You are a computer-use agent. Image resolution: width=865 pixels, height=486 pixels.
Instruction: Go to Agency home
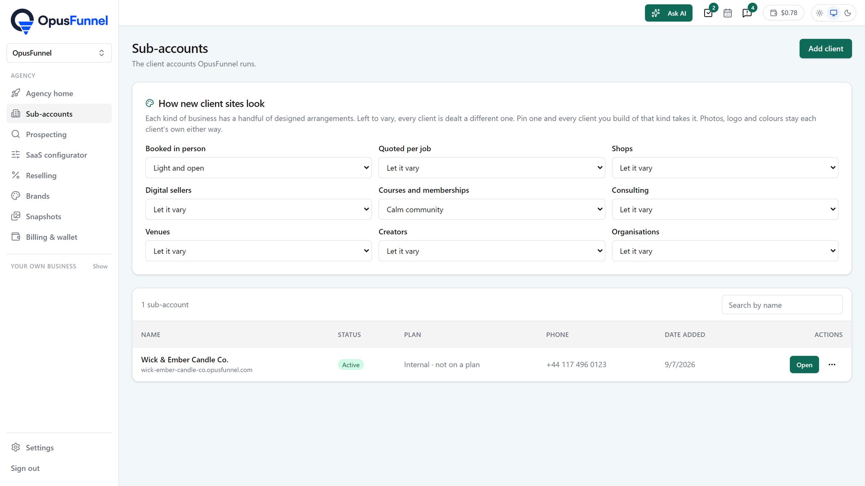pyautogui.click(x=59, y=93)
